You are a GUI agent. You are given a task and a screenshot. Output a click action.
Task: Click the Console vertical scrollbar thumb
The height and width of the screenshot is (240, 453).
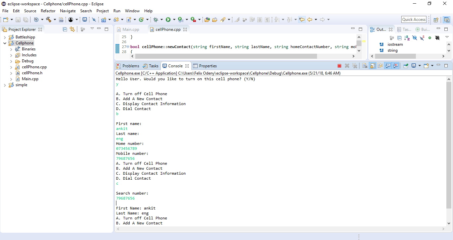point(449,145)
